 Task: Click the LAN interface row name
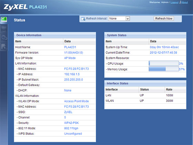click(x=108, y=95)
